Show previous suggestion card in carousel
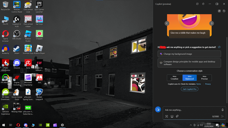The image size is (228, 128). coord(167,23)
